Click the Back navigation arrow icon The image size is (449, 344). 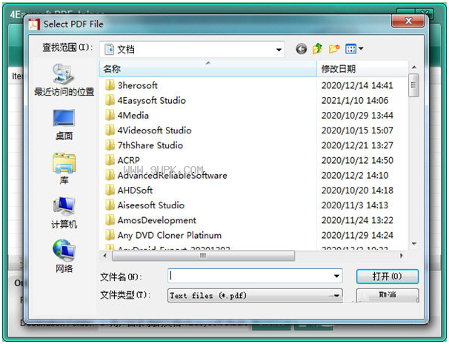coord(301,49)
